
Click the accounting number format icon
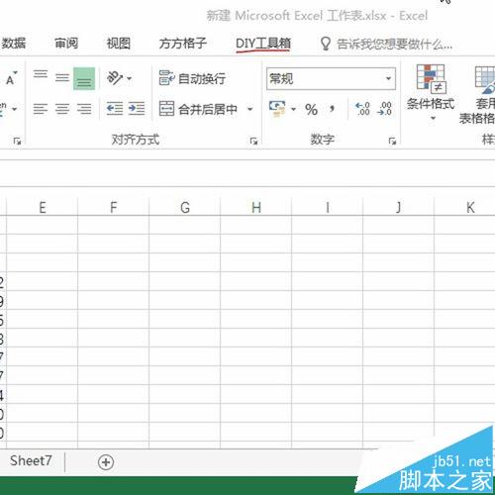click(277, 109)
